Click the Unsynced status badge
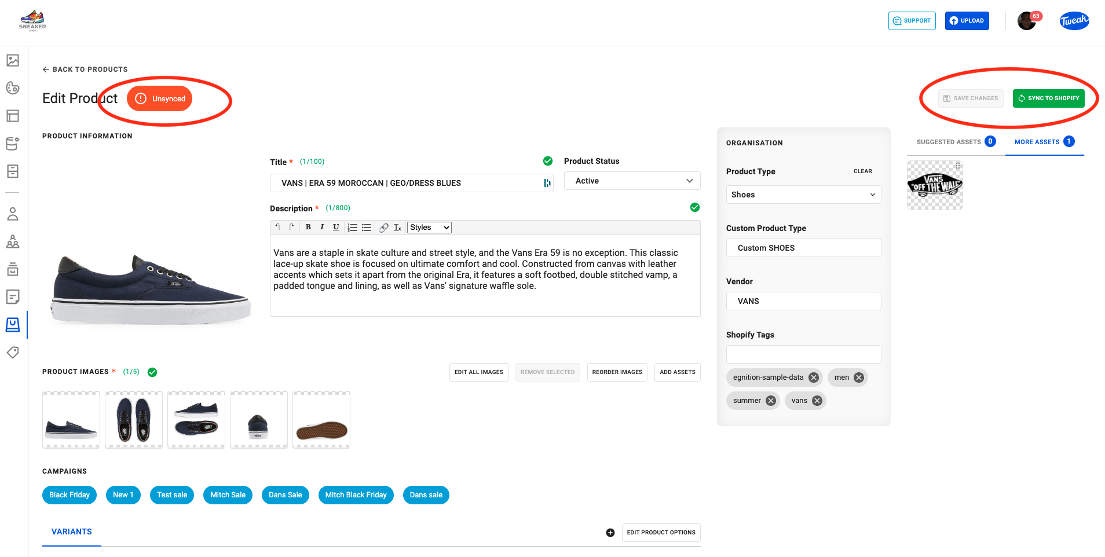This screenshot has height=557, width=1105. (160, 99)
